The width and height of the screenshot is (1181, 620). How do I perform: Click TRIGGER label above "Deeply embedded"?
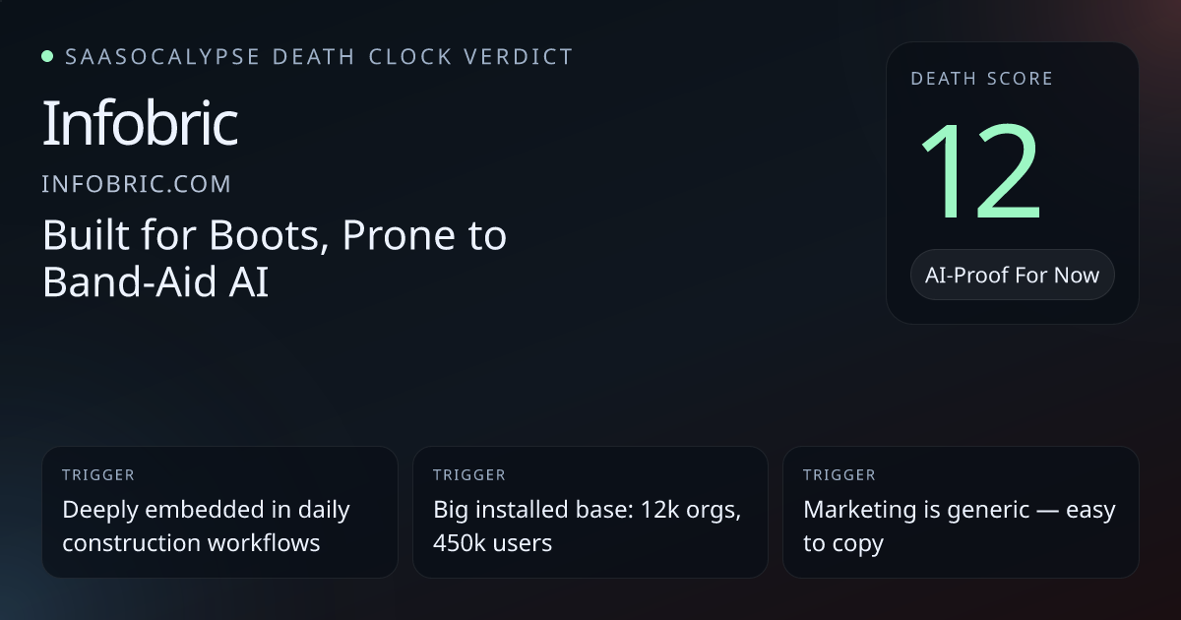(98, 475)
